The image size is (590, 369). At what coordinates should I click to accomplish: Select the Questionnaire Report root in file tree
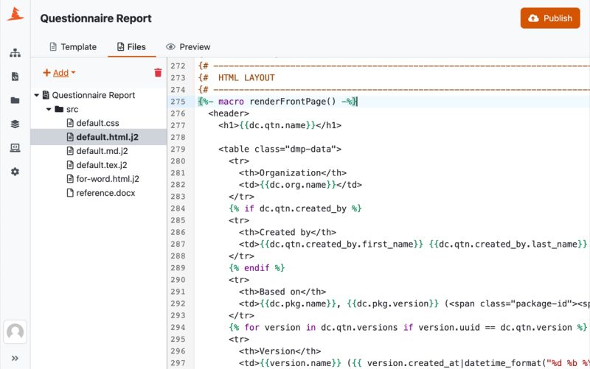[88, 95]
